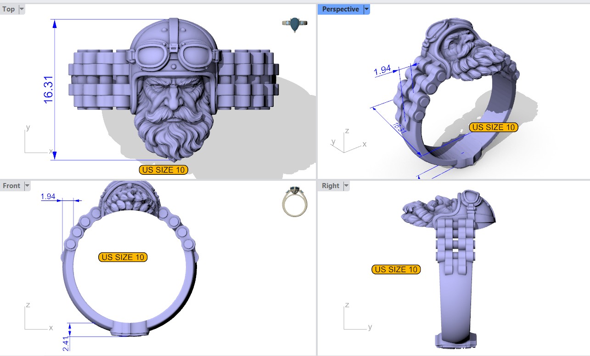
Task: Activate the Front viewport title label
Action: [11, 186]
